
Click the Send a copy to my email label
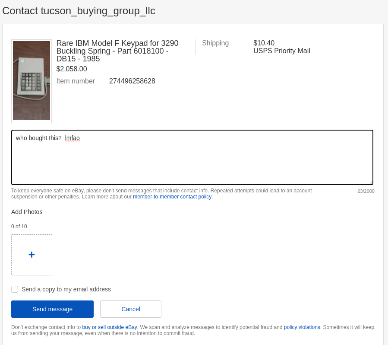point(66,289)
